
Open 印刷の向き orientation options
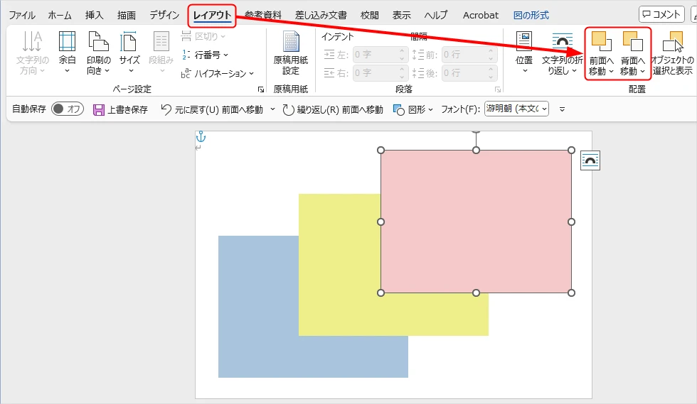point(98,53)
